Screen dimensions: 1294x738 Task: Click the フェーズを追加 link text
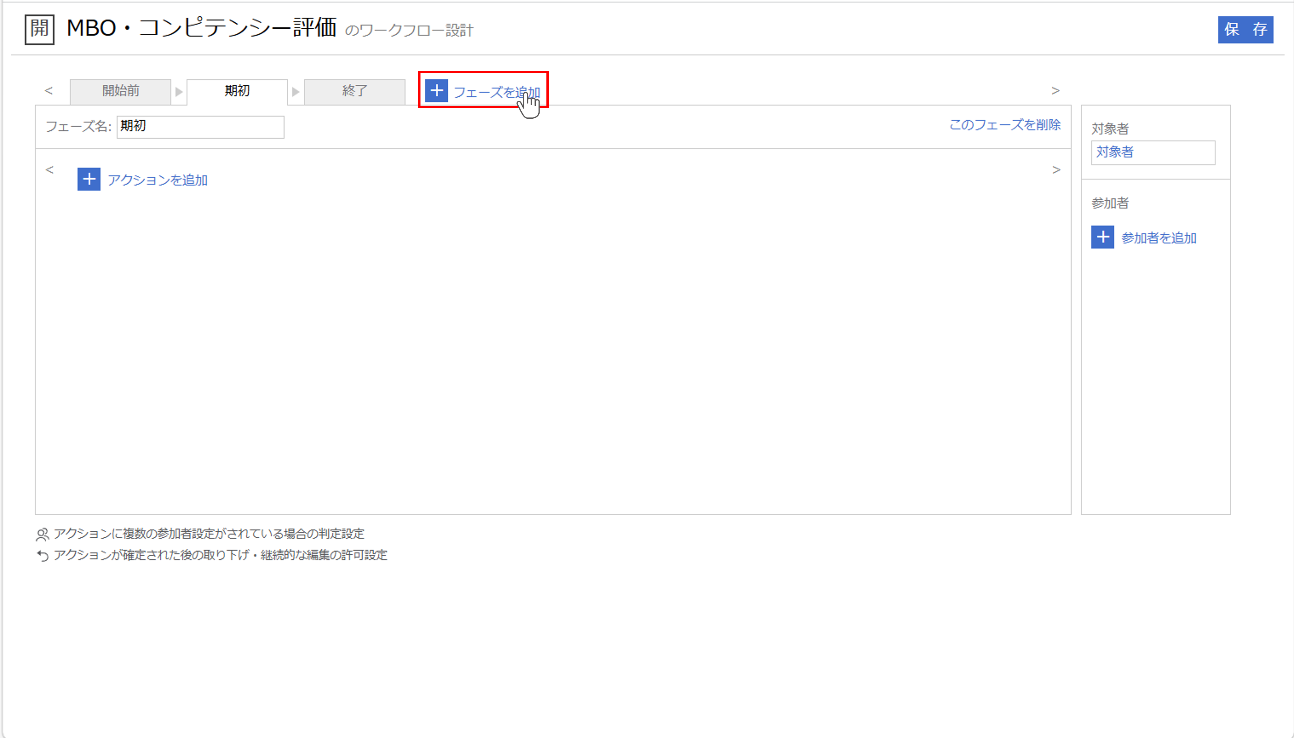tap(497, 92)
